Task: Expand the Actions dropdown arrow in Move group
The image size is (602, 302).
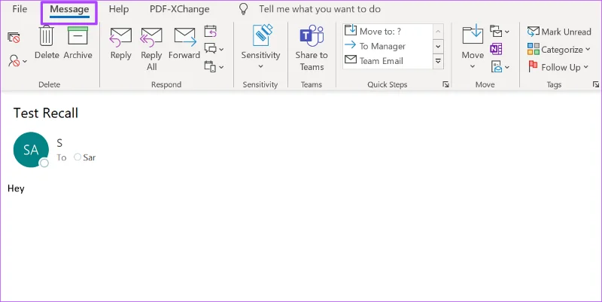Action: (507, 68)
